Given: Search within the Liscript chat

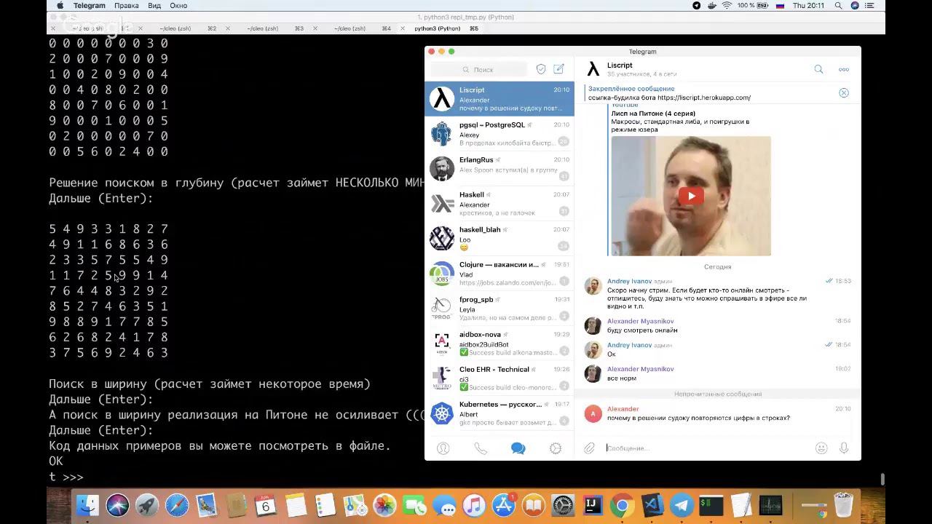Looking at the screenshot, I should point(818,69).
